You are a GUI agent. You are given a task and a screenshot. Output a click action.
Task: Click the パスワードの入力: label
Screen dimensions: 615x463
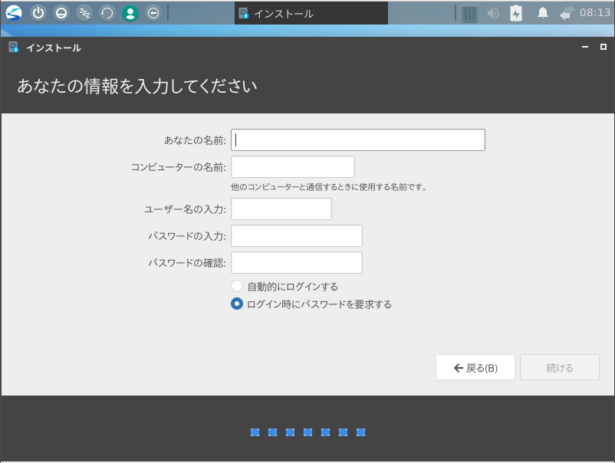click(187, 236)
